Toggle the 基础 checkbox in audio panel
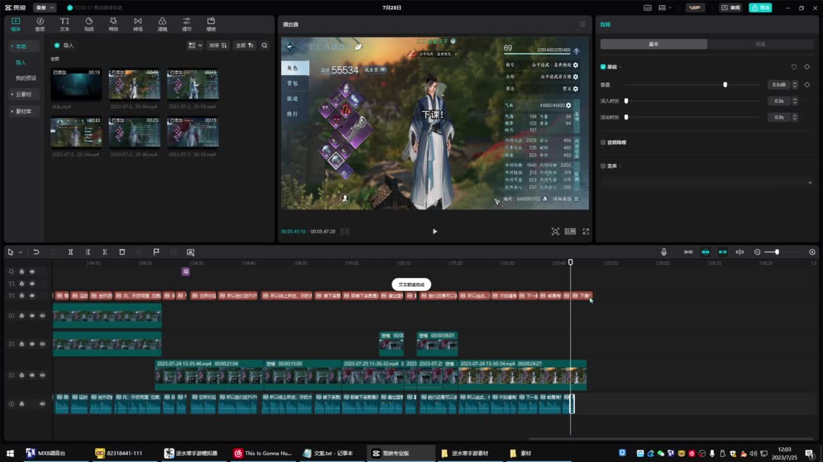The height and width of the screenshot is (462, 823). (603, 67)
